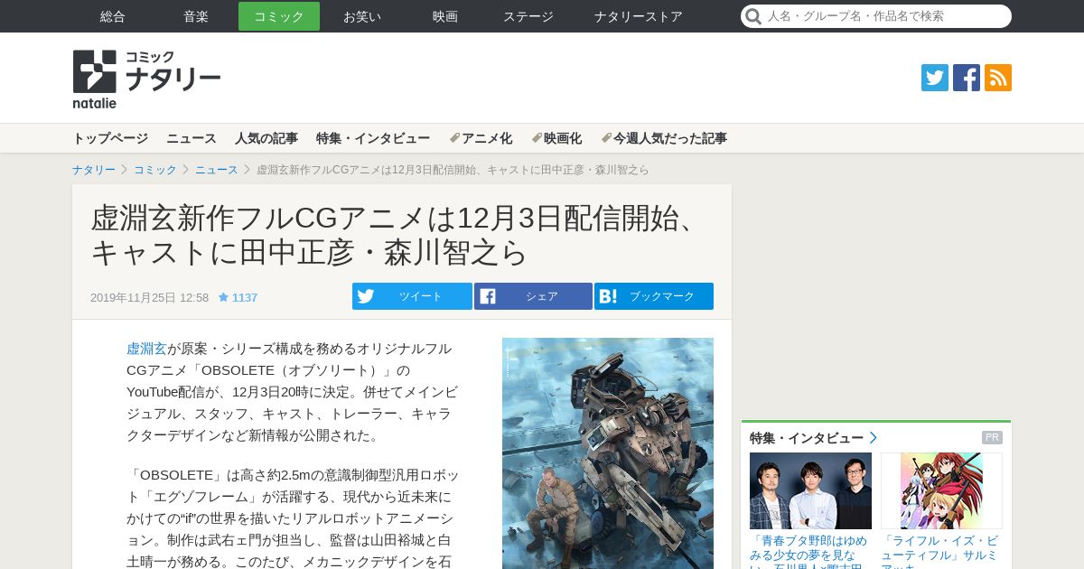The height and width of the screenshot is (569, 1084).
Task: Open the ナタリーストア tab
Action: coord(639,16)
